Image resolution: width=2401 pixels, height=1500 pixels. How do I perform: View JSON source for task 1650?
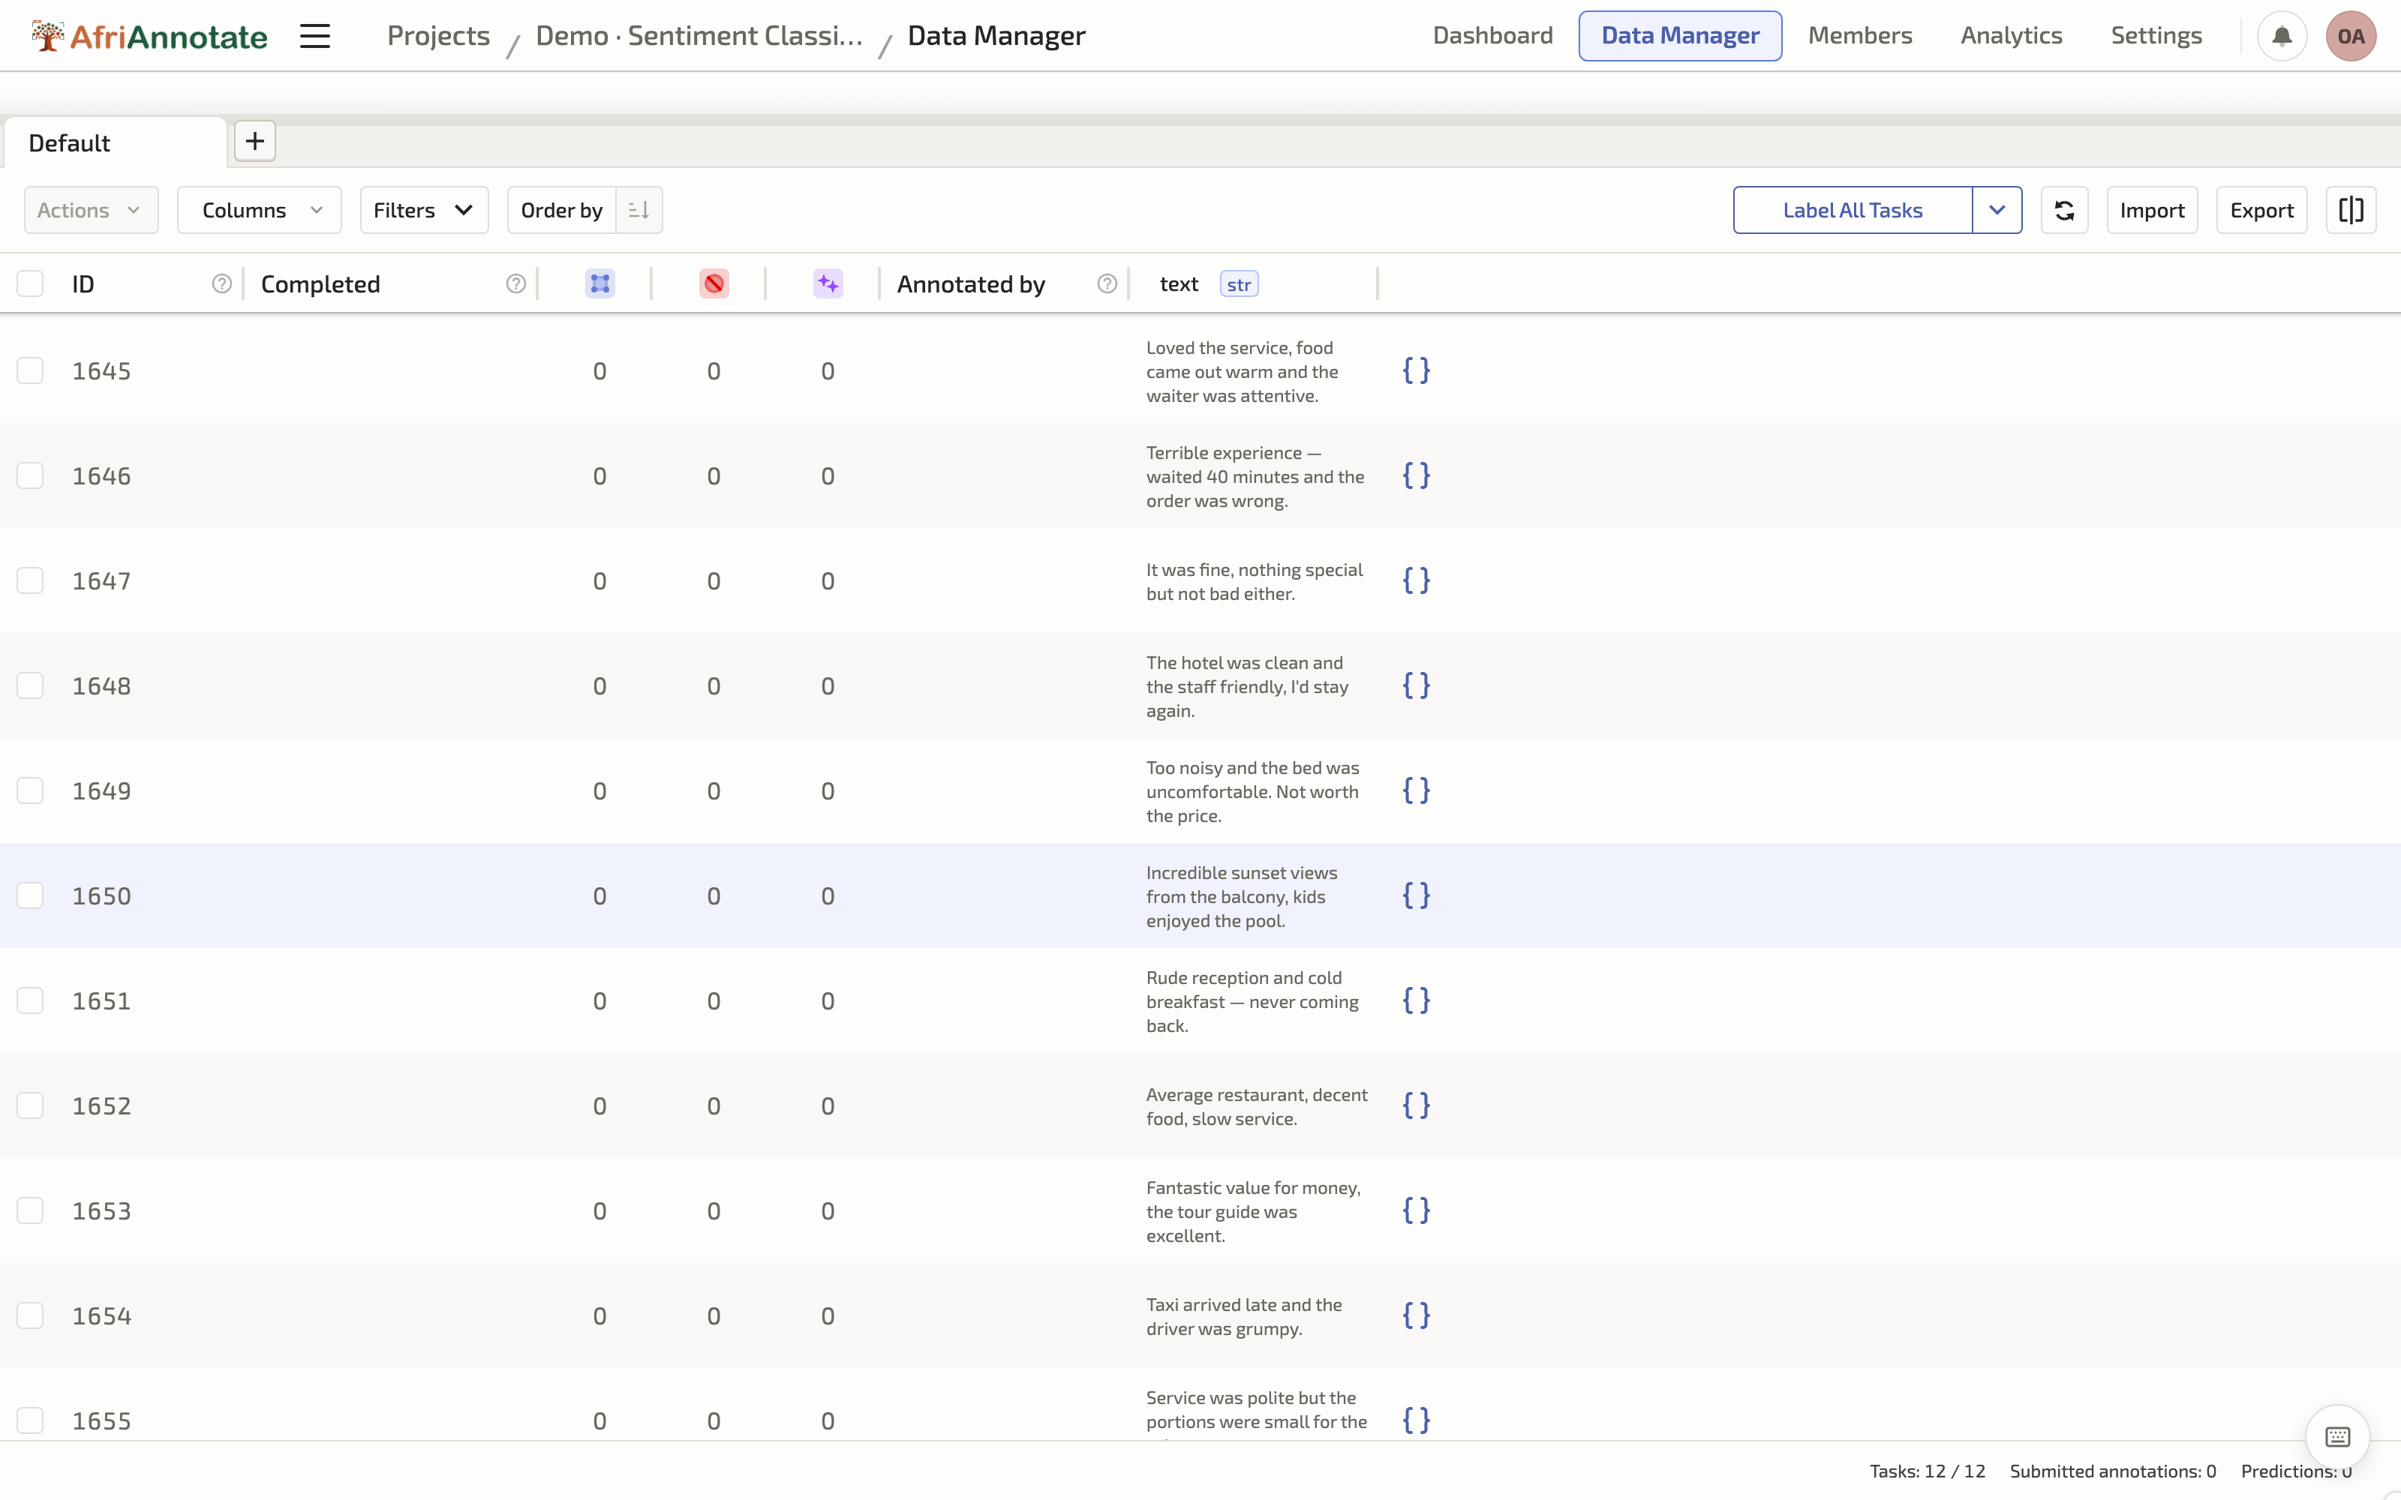1416,895
